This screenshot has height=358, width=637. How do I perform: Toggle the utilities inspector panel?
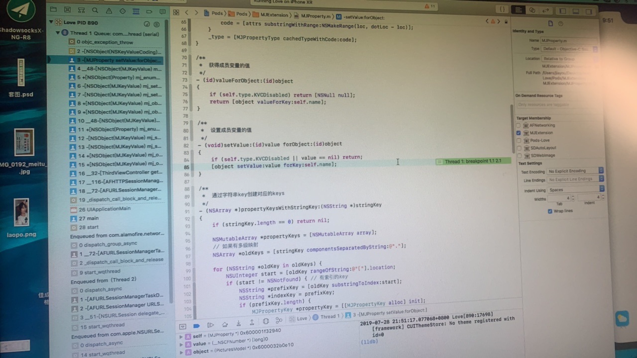pyautogui.click(x=588, y=11)
